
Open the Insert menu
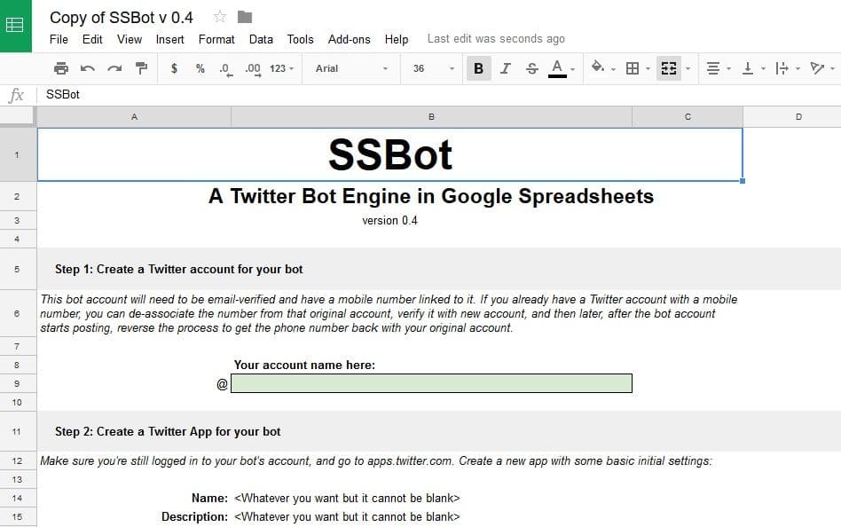tap(169, 39)
